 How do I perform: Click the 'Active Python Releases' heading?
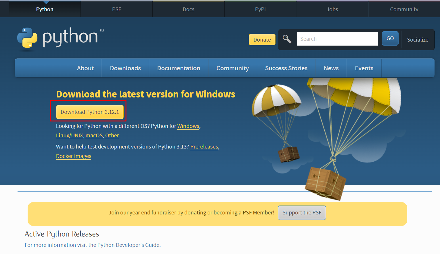[62, 234]
